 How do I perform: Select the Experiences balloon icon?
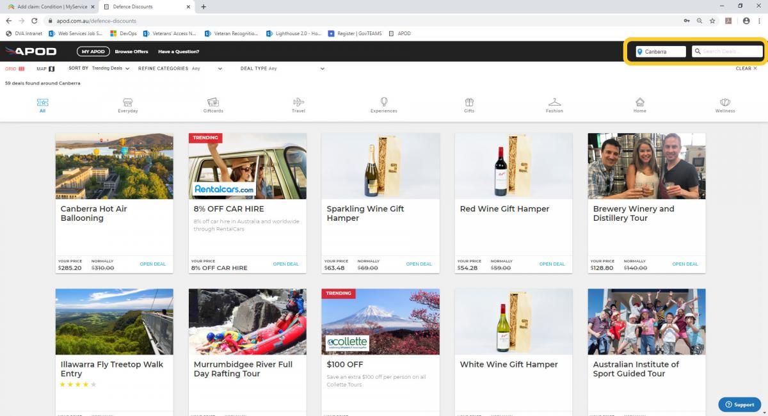tap(384, 102)
